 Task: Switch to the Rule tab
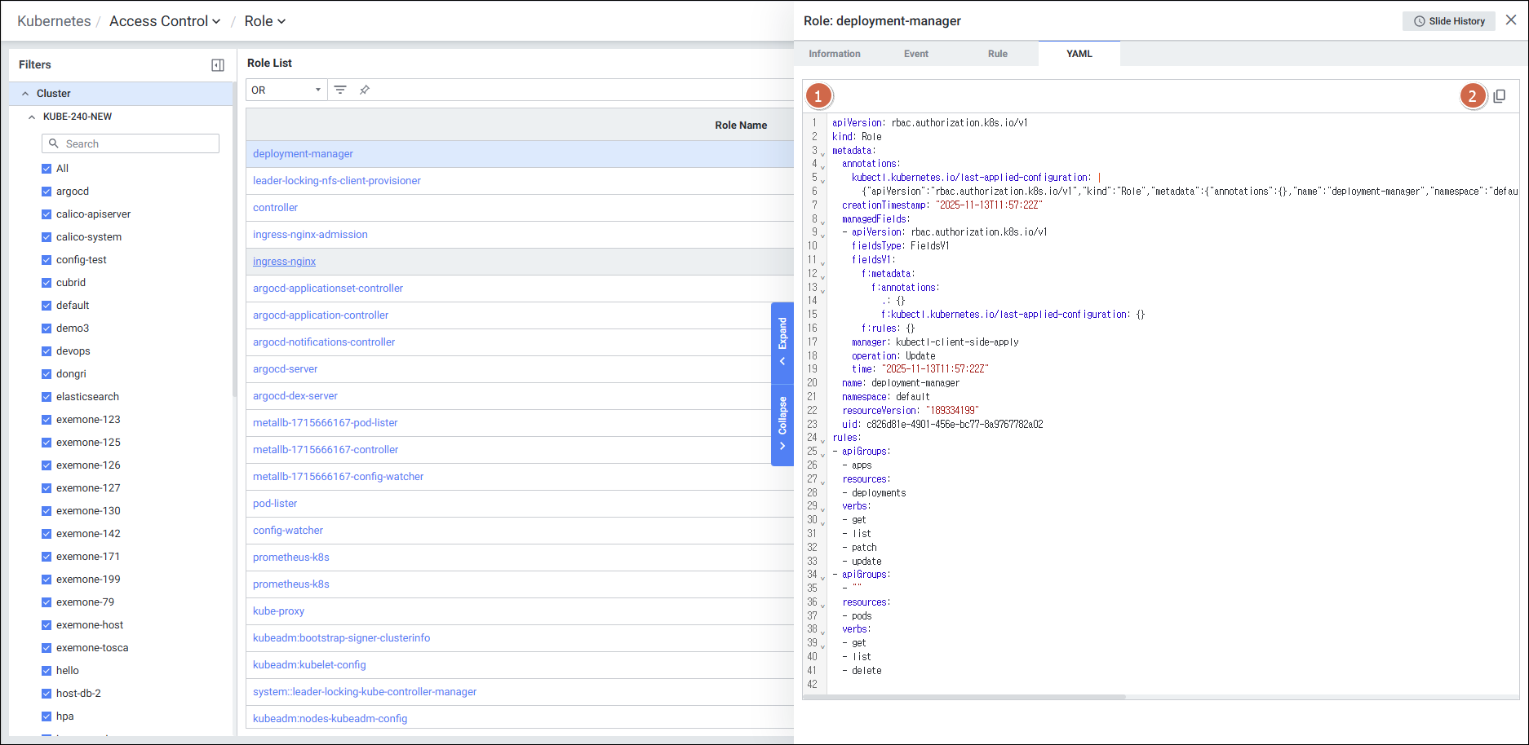click(x=997, y=54)
